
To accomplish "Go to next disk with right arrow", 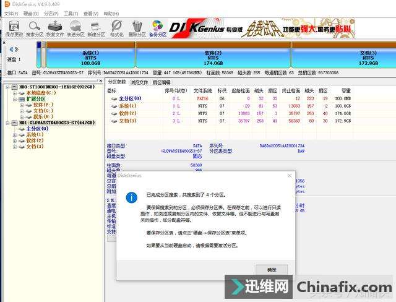I will 17,50.
